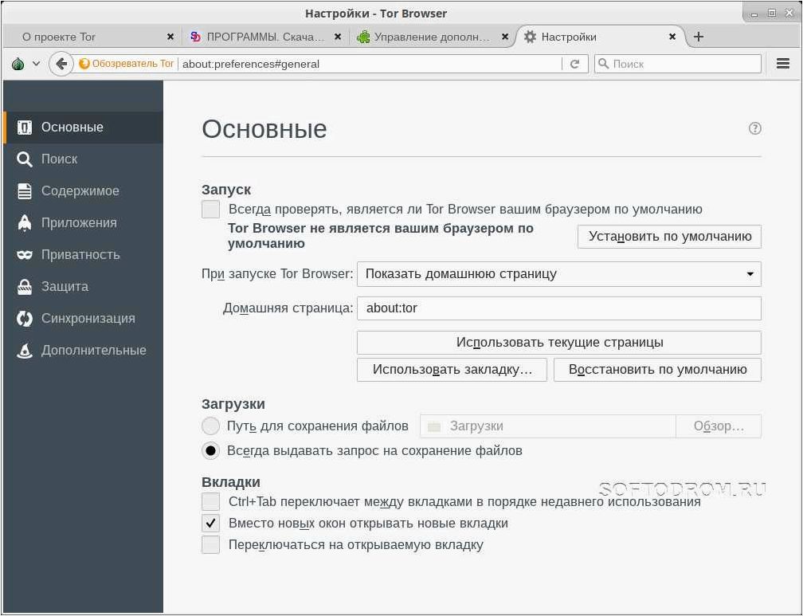Click the Обозреватель Tor identity label
The height and width of the screenshot is (616, 803).
(132, 64)
